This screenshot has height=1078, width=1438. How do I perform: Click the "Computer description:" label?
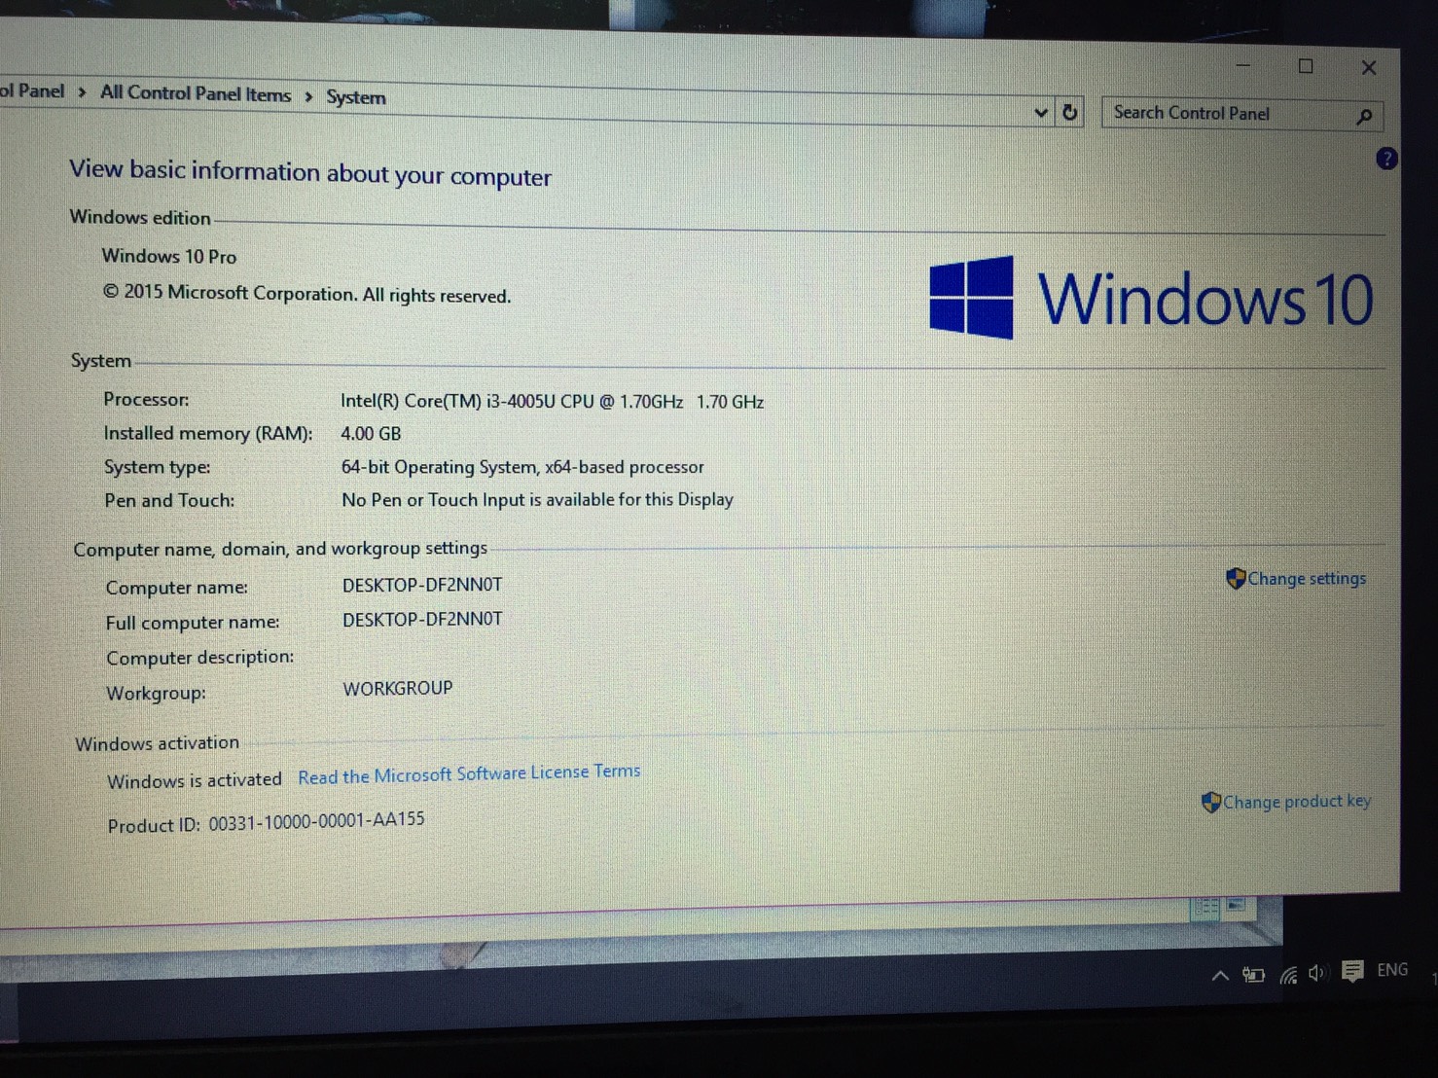(x=200, y=658)
